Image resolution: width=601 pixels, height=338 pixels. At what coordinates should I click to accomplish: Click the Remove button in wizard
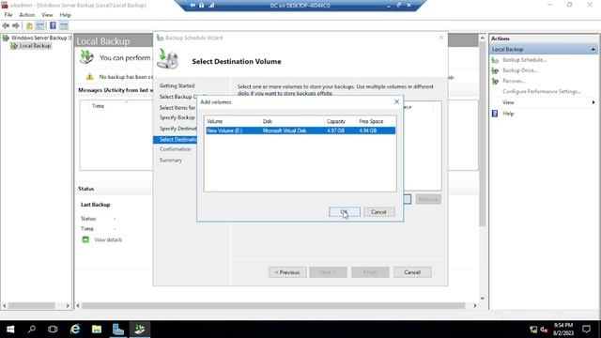point(428,199)
